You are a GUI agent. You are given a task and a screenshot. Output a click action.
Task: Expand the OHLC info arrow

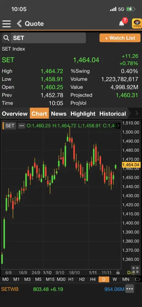coord(118,126)
